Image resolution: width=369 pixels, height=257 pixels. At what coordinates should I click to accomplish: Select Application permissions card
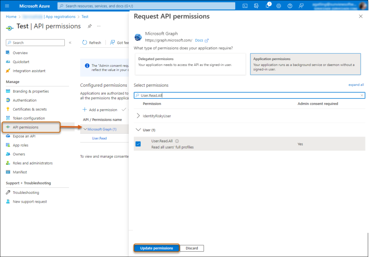(x=305, y=64)
